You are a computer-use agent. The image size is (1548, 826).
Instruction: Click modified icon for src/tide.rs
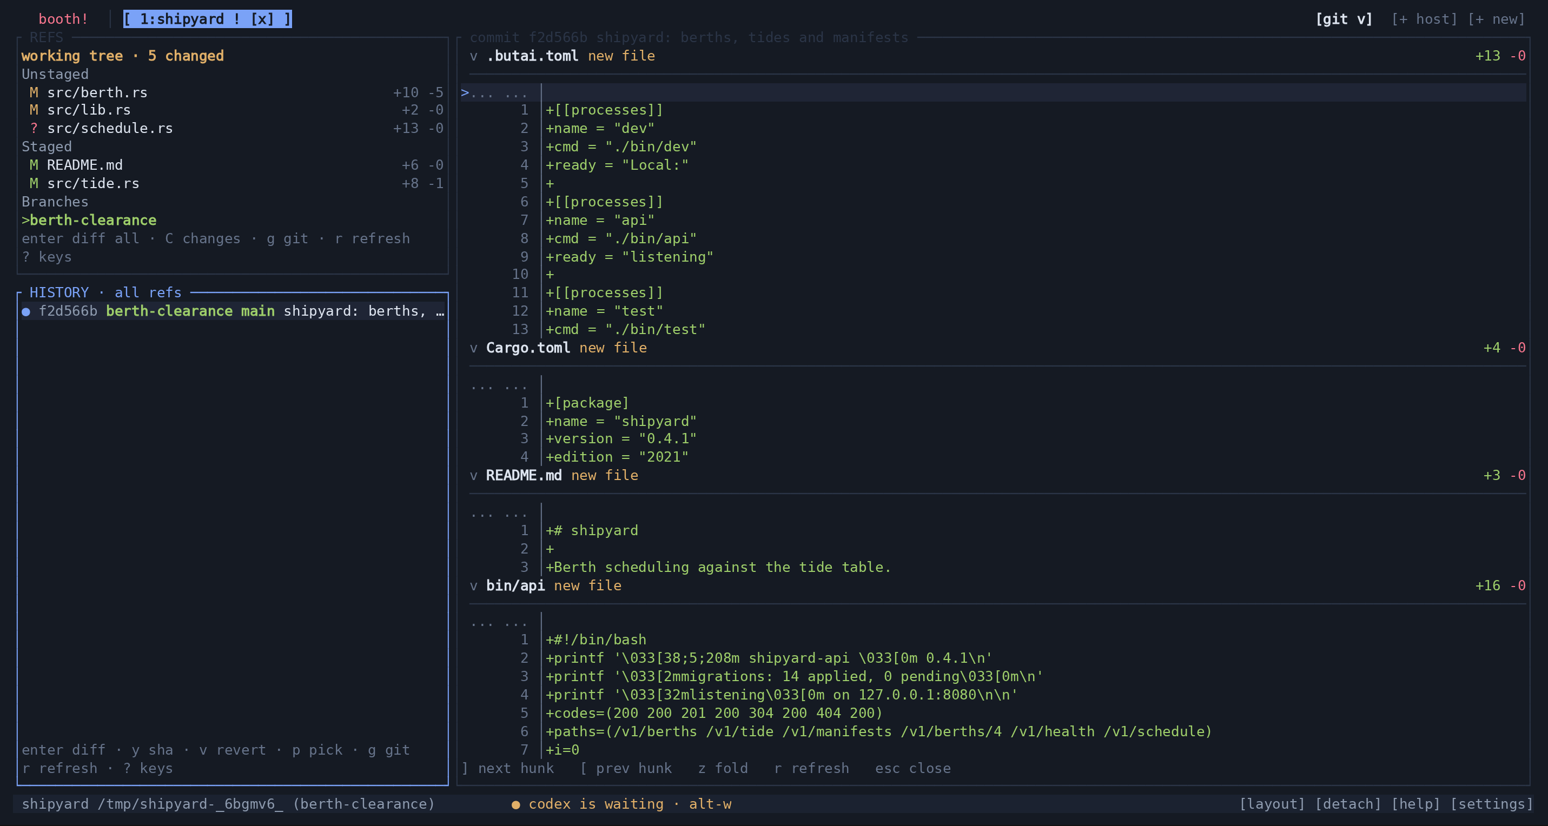pos(34,183)
